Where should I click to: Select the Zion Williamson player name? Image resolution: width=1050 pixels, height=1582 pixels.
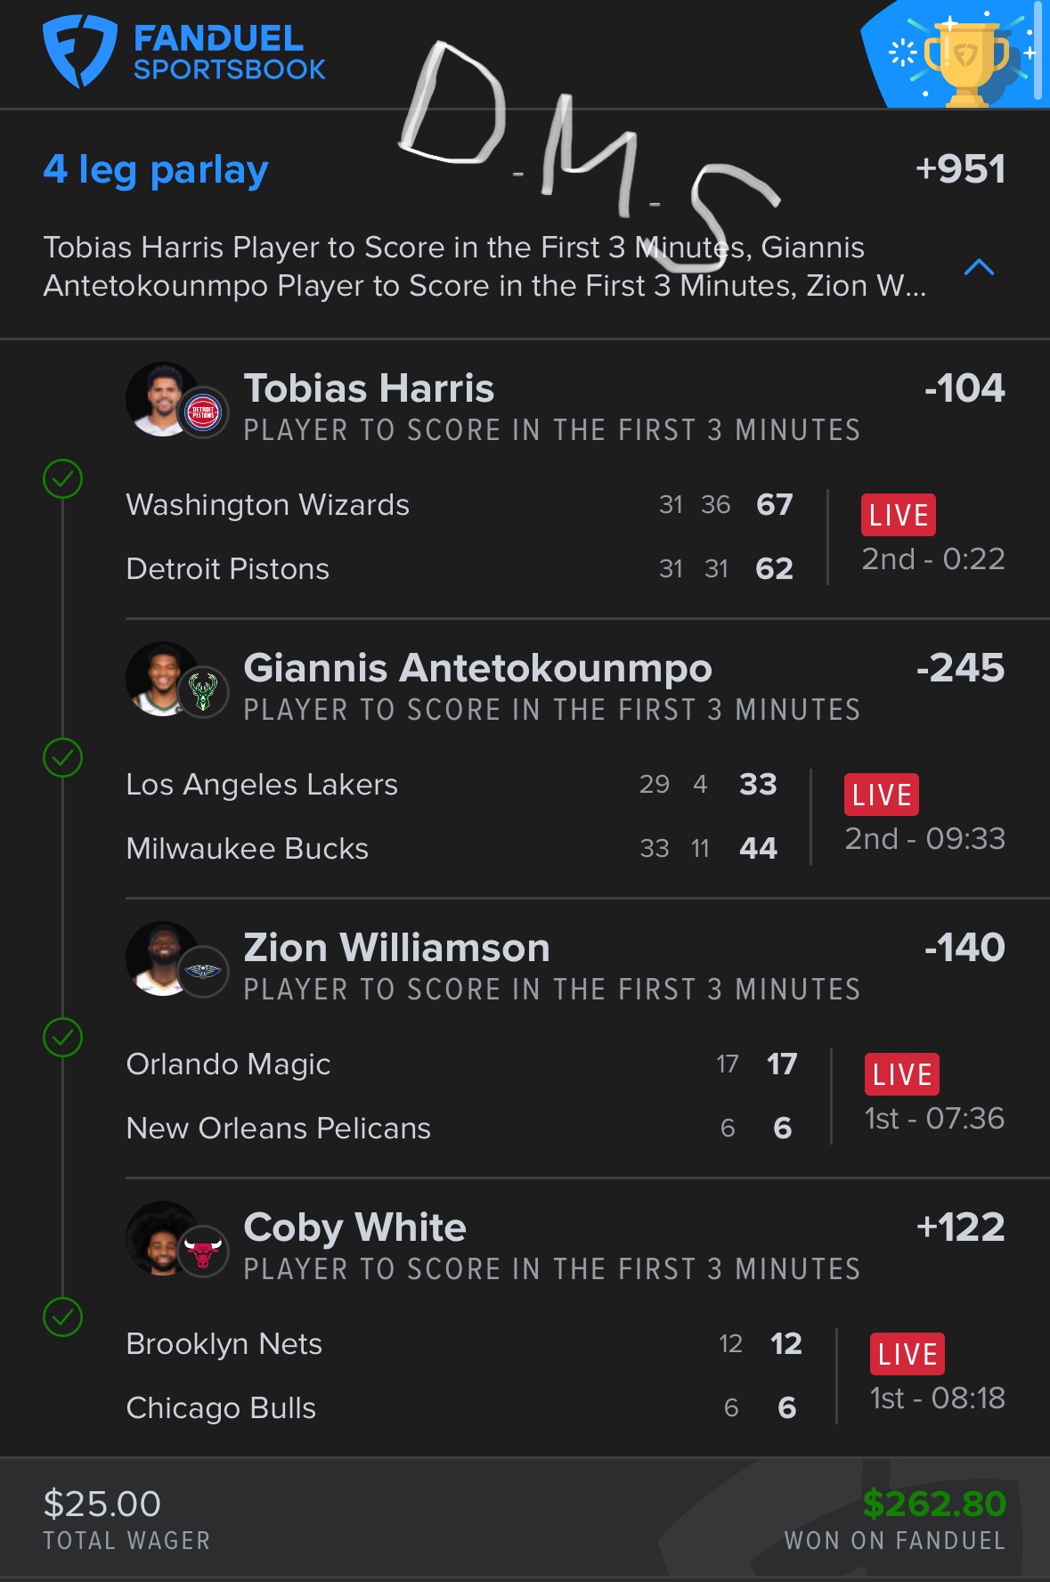396,948
